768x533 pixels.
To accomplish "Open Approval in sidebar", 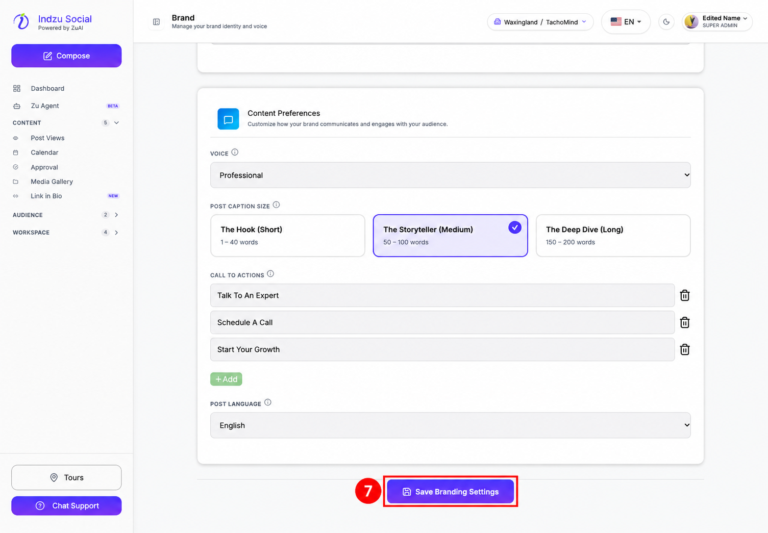I will click(x=44, y=167).
